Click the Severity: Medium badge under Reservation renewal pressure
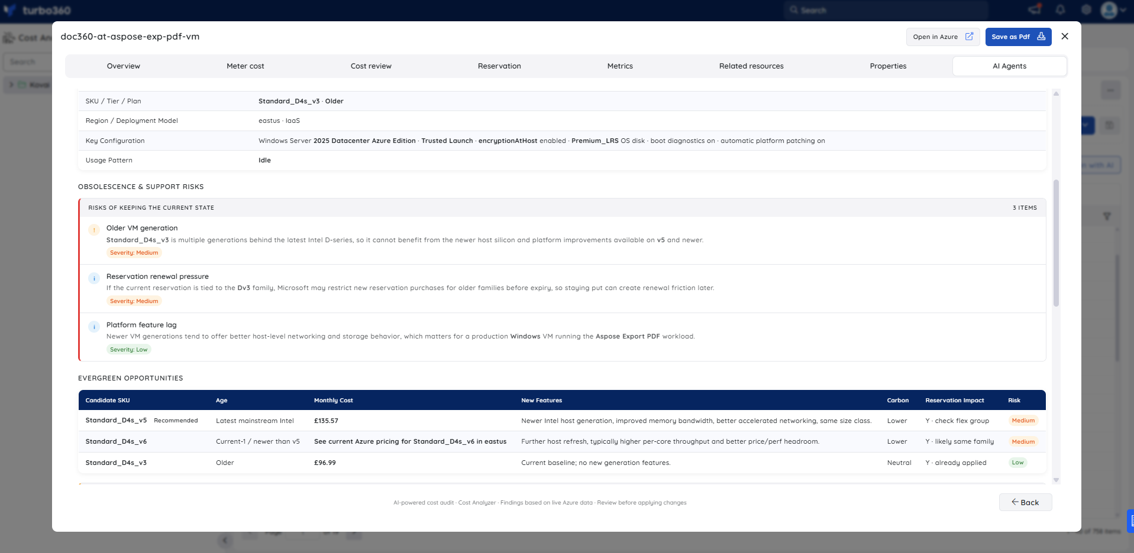 coord(134,301)
